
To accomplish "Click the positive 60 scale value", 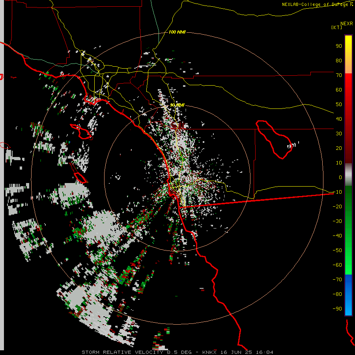I will pos(339,90).
